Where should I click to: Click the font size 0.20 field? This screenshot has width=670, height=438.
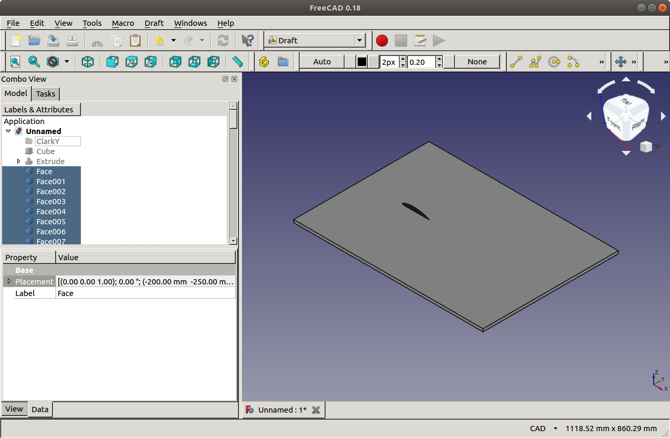[421, 62]
